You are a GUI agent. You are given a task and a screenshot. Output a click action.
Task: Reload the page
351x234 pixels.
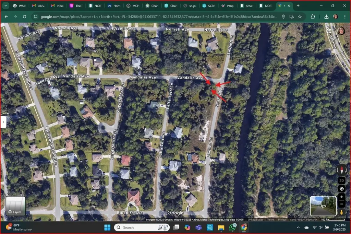pos(24,16)
